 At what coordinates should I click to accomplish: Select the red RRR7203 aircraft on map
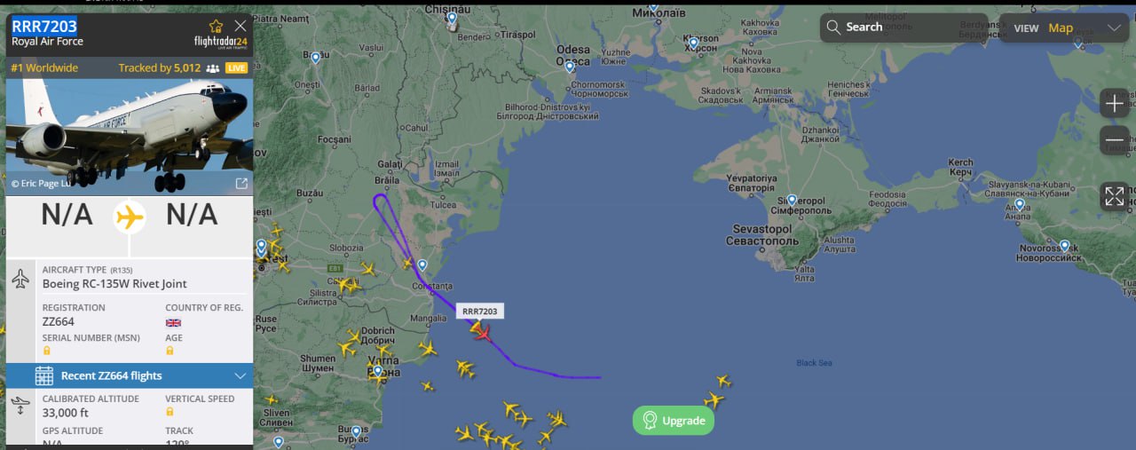click(x=482, y=332)
